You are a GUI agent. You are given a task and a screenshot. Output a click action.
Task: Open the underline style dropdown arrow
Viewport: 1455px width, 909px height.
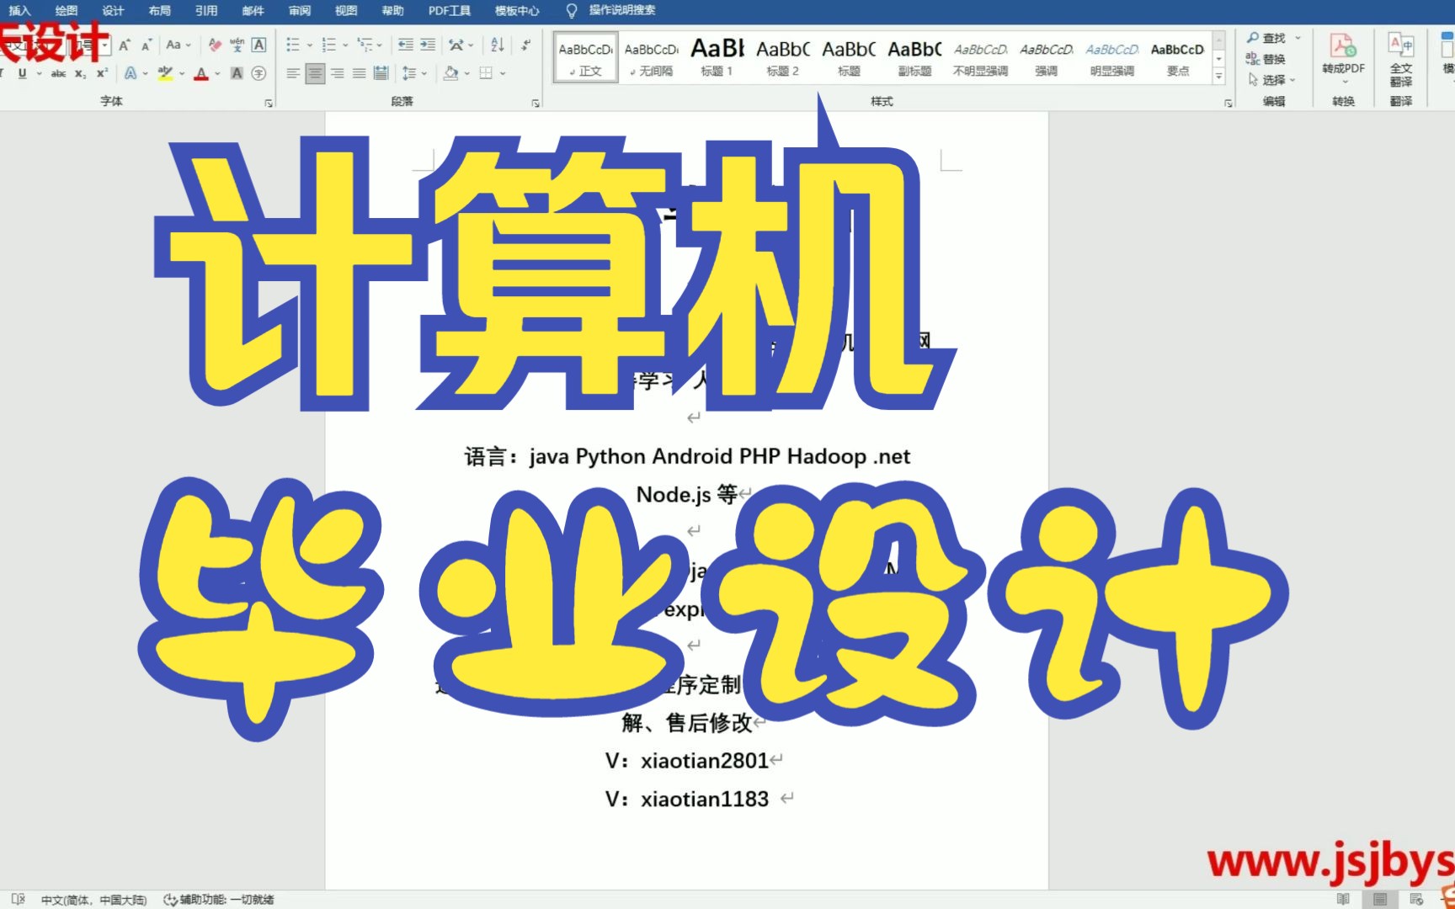click(39, 73)
